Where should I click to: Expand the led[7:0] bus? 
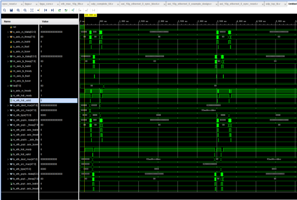[x=8, y=86]
